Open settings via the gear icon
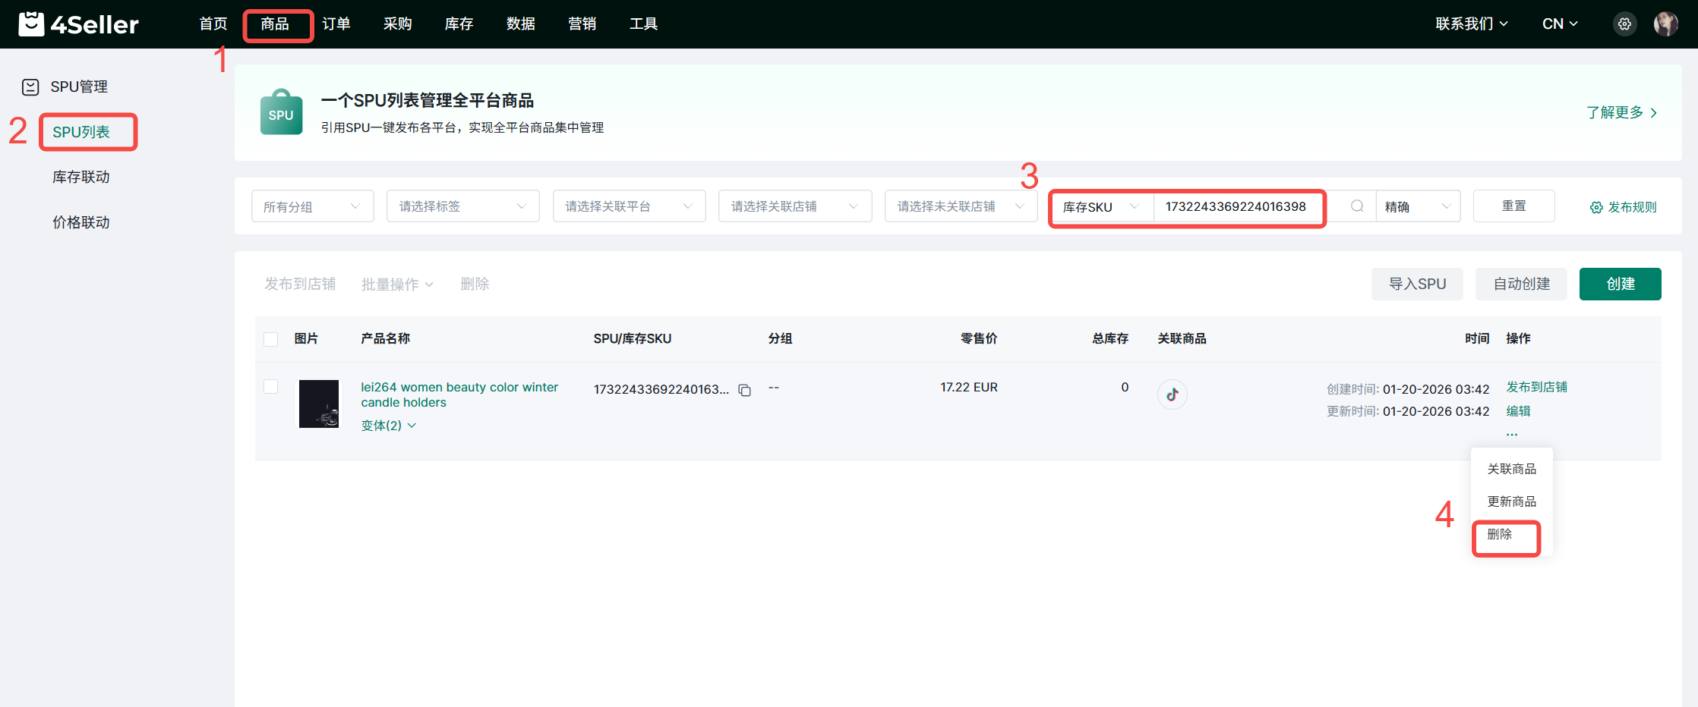 click(x=1624, y=24)
